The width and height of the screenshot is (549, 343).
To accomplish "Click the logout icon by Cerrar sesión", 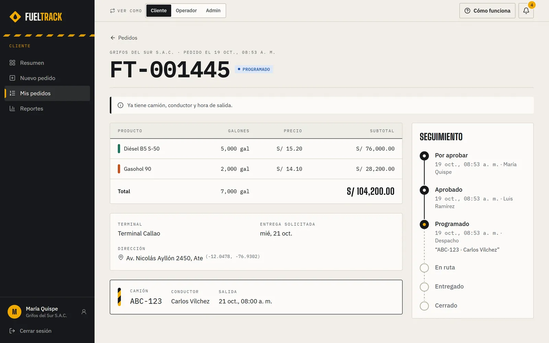I will (12, 331).
